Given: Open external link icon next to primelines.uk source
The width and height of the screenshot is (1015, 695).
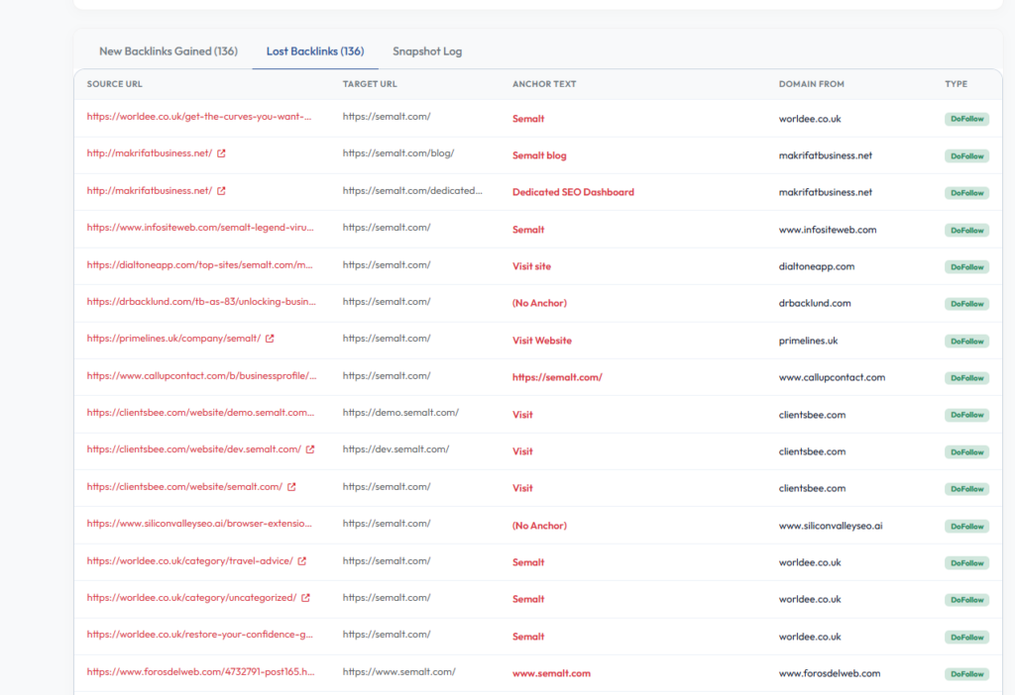Looking at the screenshot, I should 270,339.
